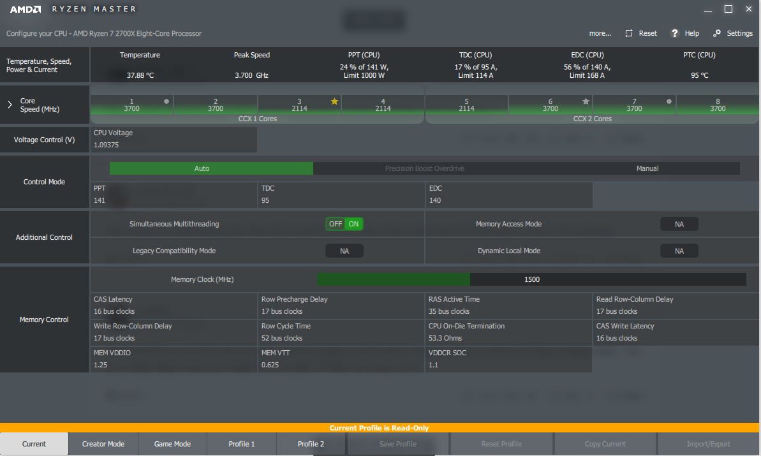Click Current Profile is Read-Only banner
This screenshot has height=456, width=761.
click(379, 428)
